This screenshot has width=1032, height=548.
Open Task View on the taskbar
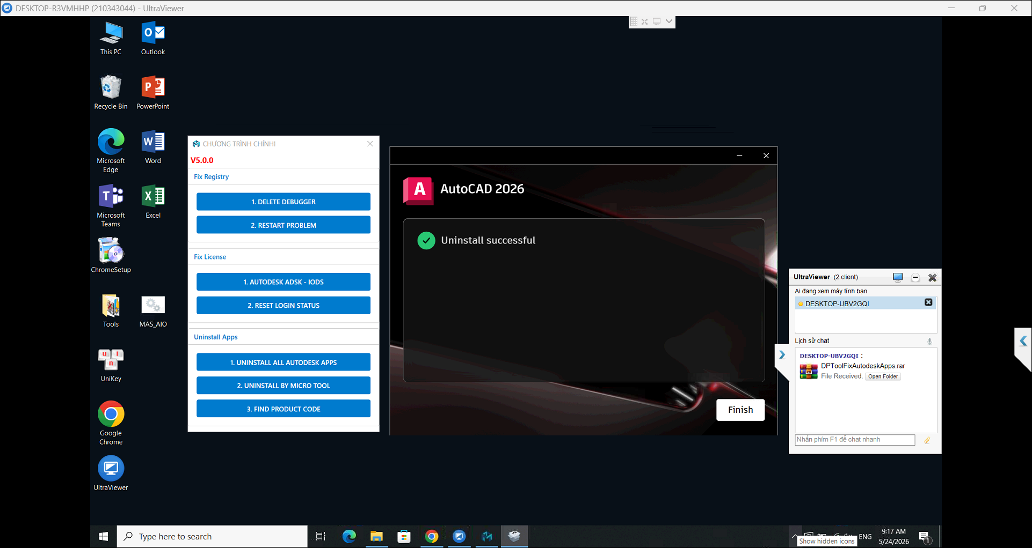(321, 536)
